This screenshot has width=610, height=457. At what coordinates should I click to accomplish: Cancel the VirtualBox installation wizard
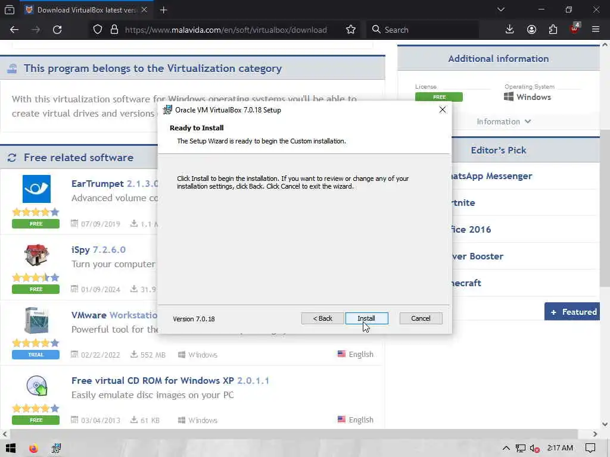[421, 318]
